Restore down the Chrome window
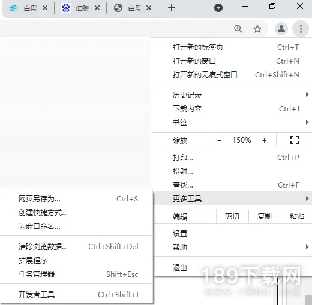Screen dimensions: 312x305 tap(272, 6)
